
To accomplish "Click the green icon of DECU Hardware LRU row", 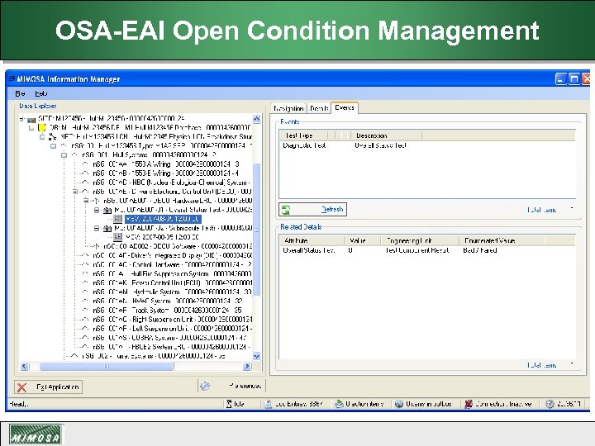I will tap(96, 201).
